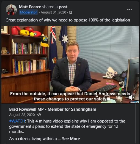This screenshot has width=140, height=144.
Task: Open the shared "post" link
Action: pyautogui.click(x=63, y=7)
